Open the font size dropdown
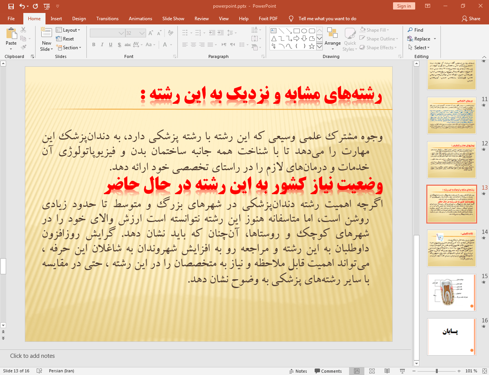 (x=142, y=33)
